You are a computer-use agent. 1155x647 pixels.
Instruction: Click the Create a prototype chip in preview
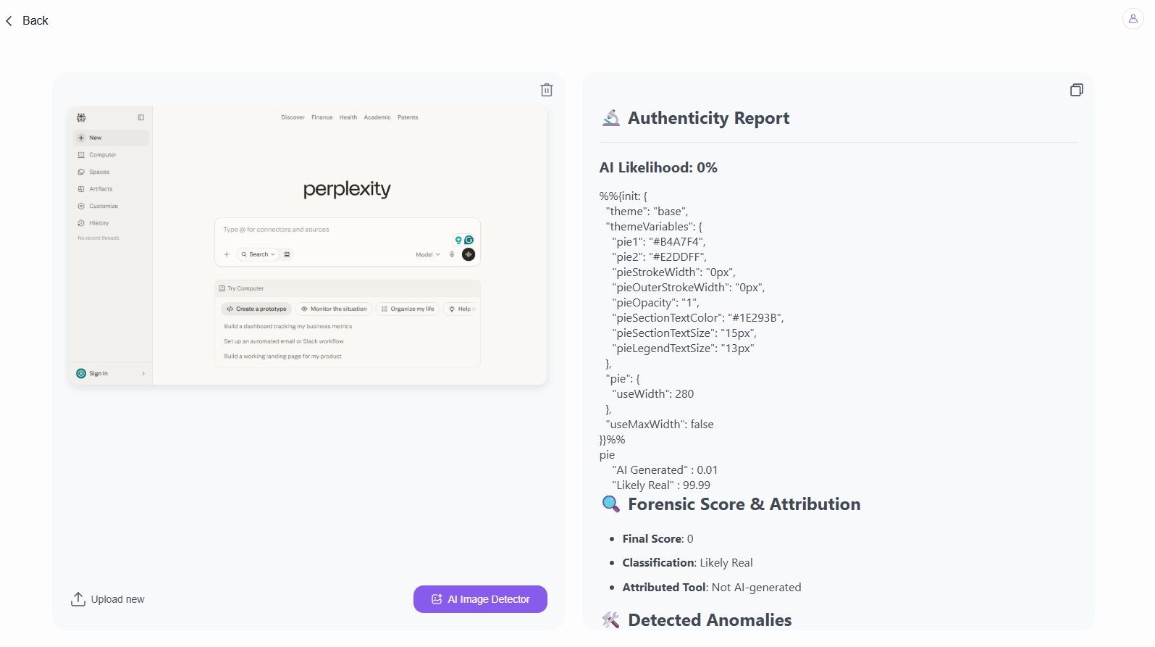tap(256, 309)
